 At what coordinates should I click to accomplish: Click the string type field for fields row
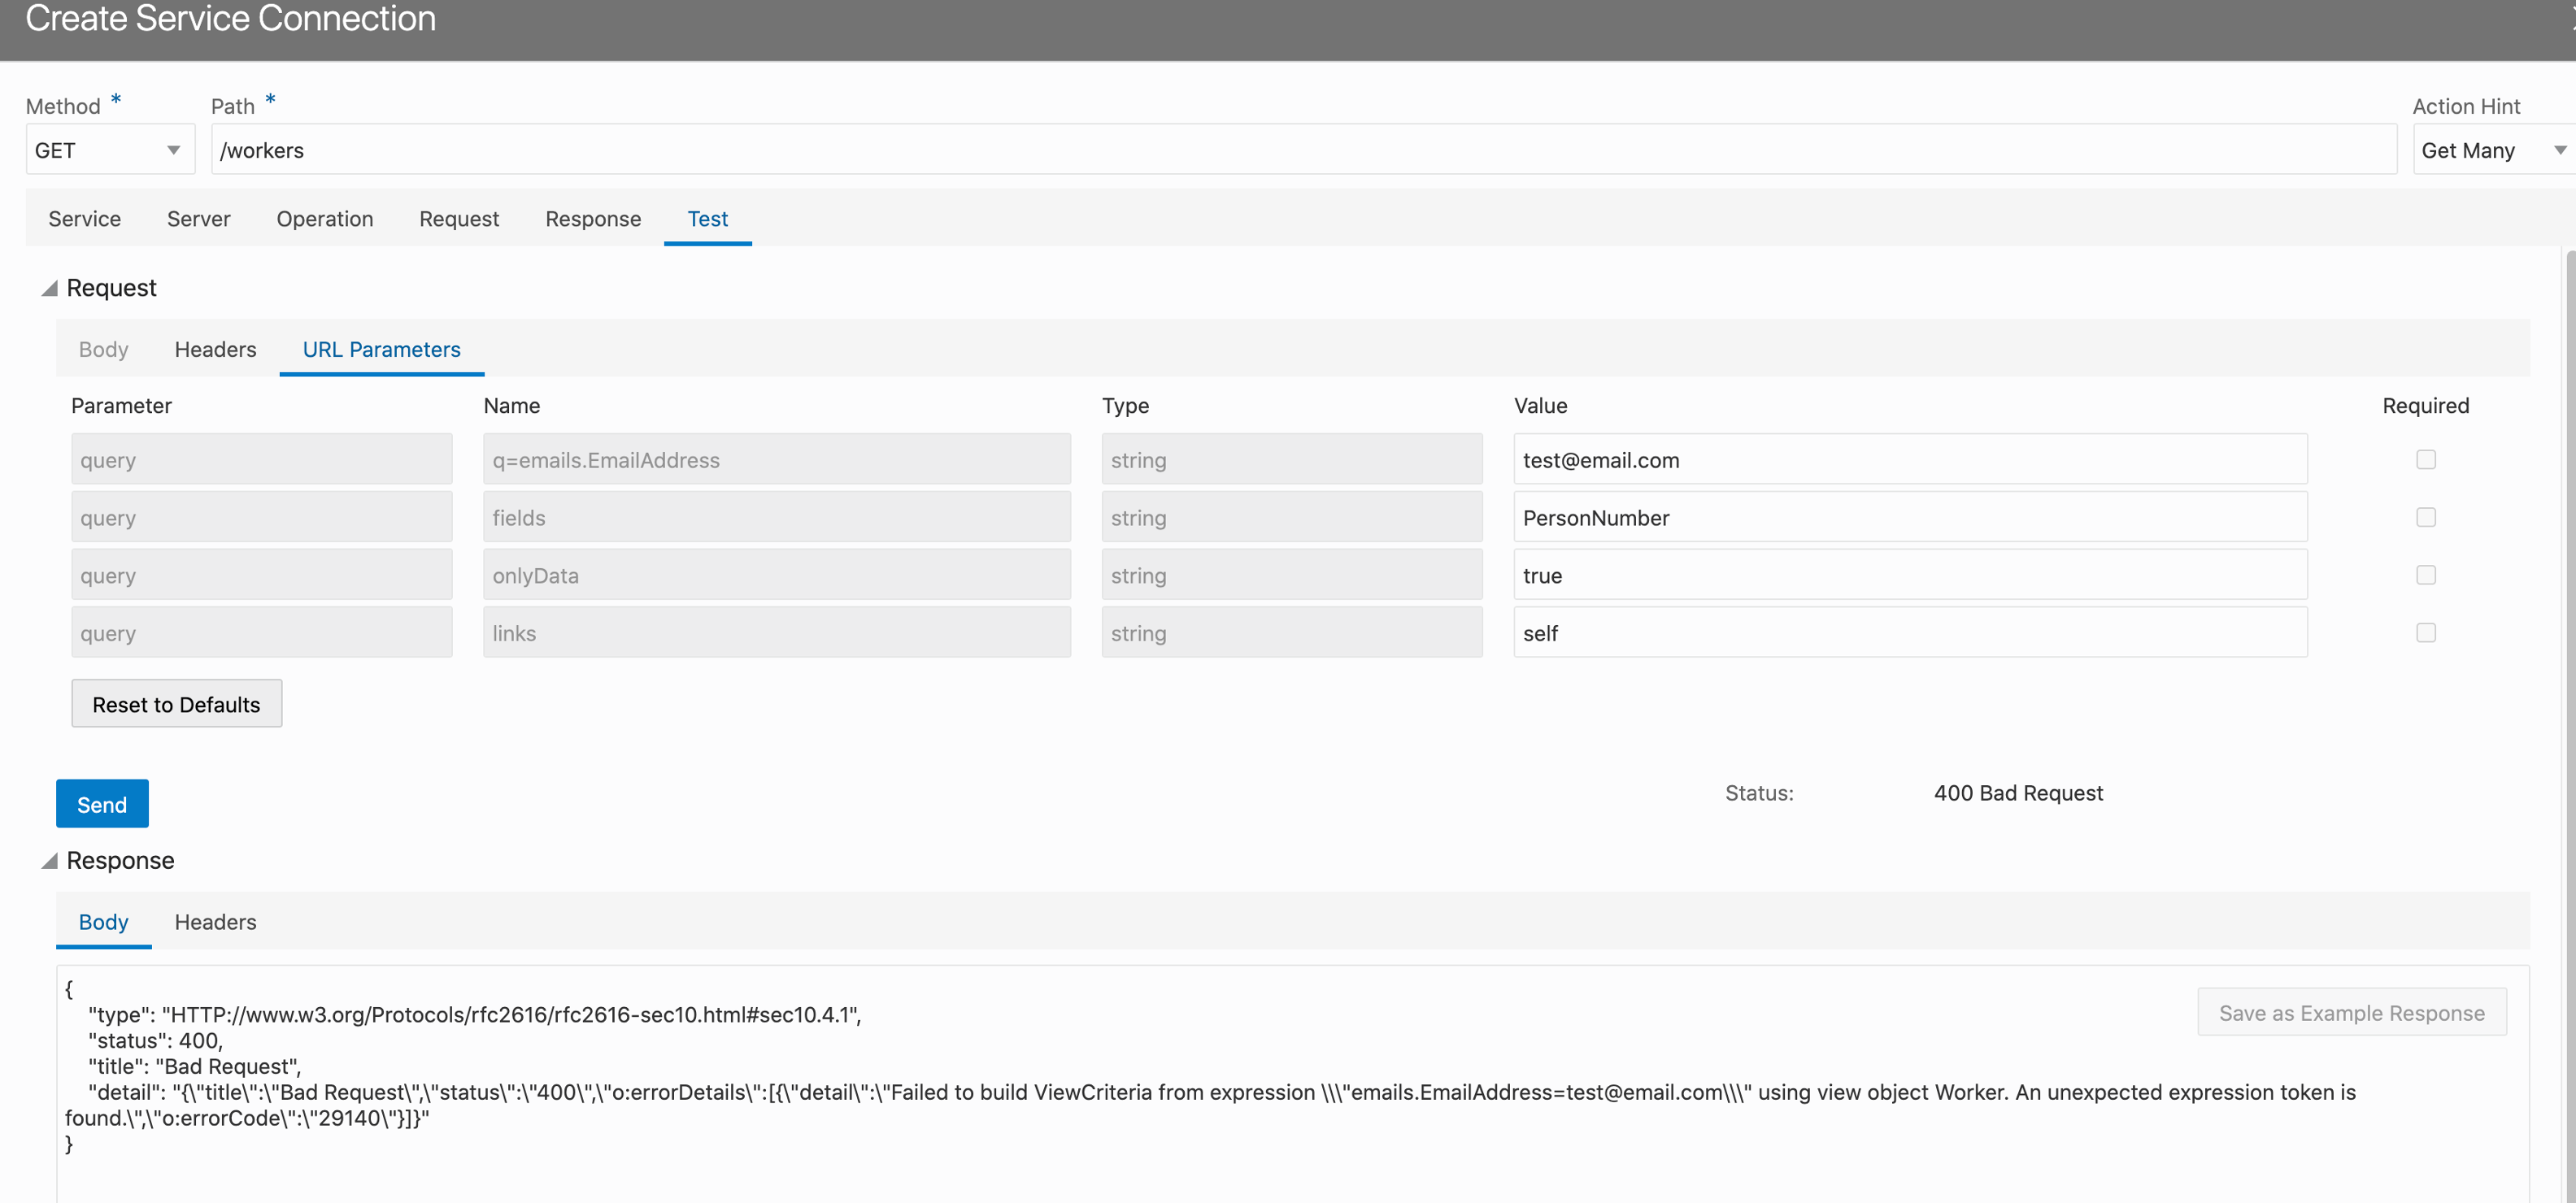pyautogui.click(x=1292, y=517)
